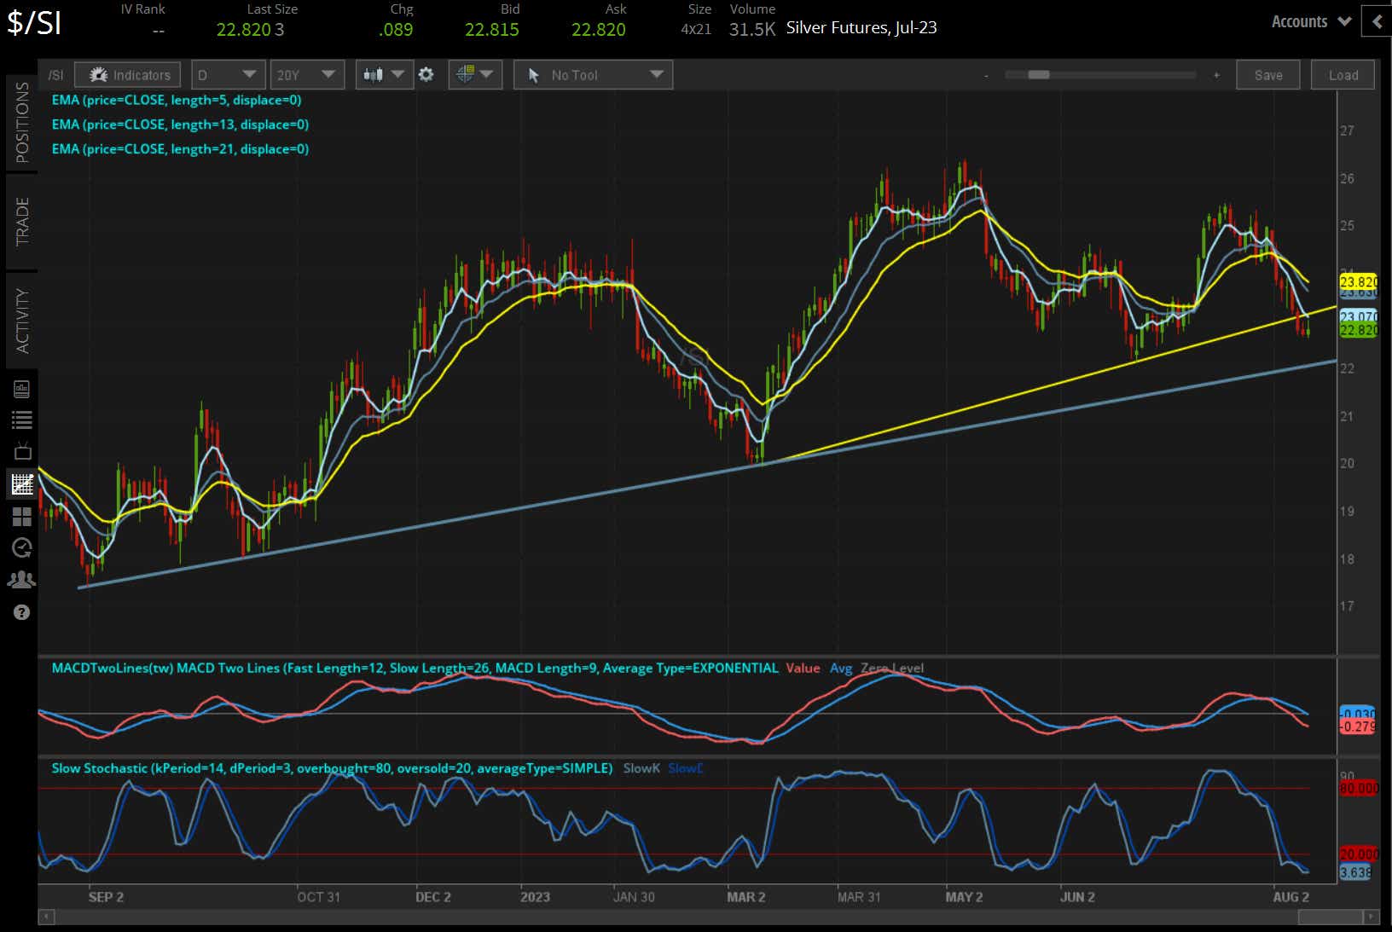
Task: Open the 20Y time range dropdown
Action: (306, 75)
